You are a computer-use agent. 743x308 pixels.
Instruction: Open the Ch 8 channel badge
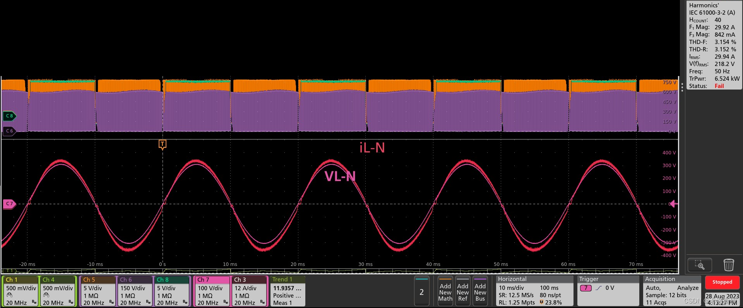172,291
